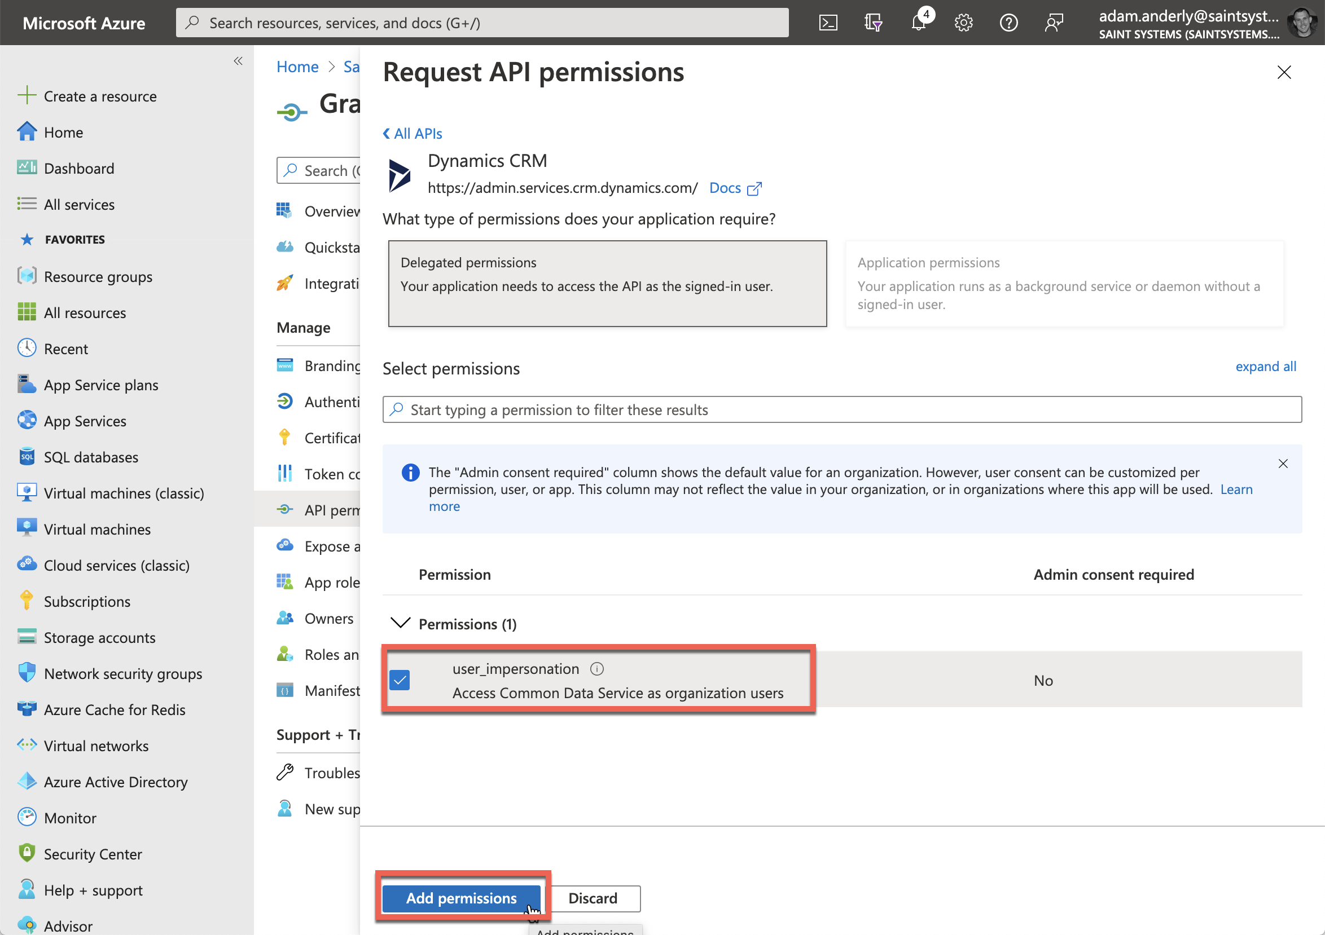The image size is (1325, 935).
Task: Click the Recent clock icon
Action: point(27,348)
